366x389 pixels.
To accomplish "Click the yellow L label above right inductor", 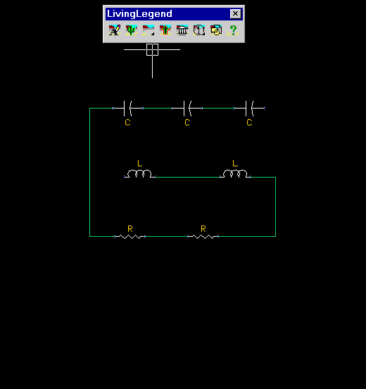I will [235, 163].
